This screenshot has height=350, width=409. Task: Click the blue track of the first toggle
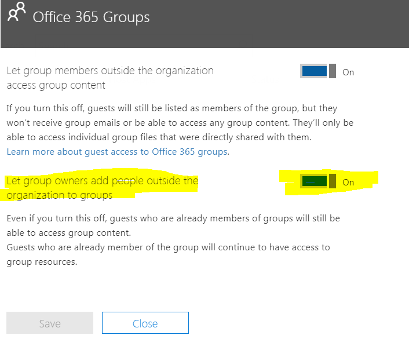(314, 71)
